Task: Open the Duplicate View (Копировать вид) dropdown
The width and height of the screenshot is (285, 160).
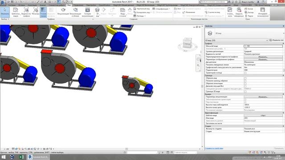Action: [x=142, y=12]
